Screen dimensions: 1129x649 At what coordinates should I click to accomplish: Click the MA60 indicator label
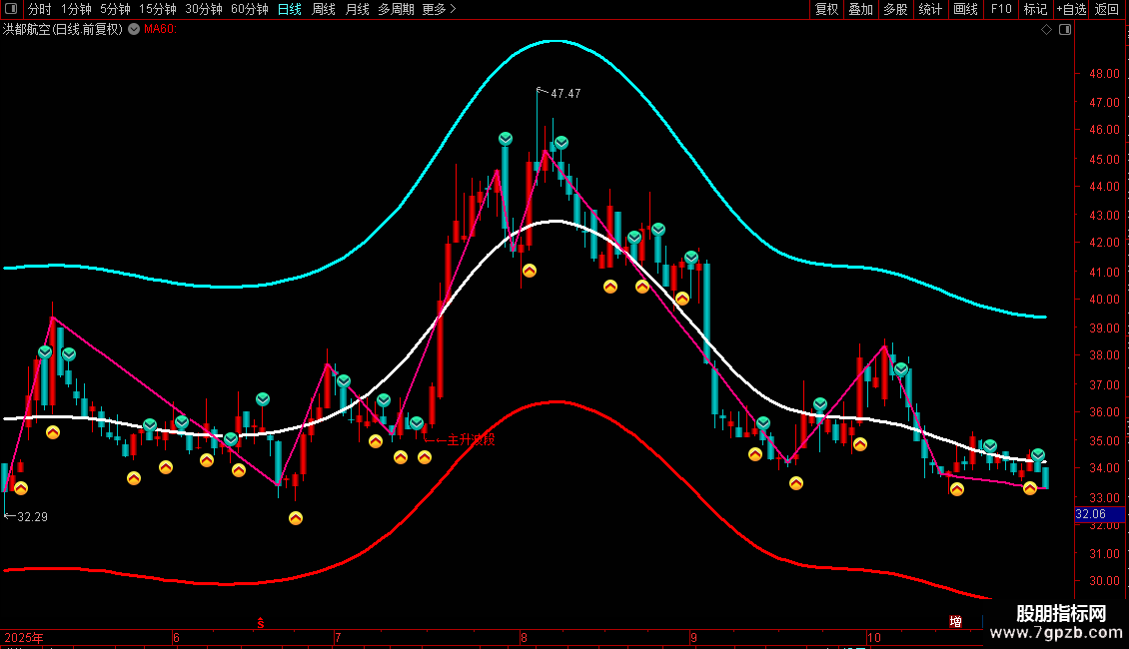pos(160,30)
